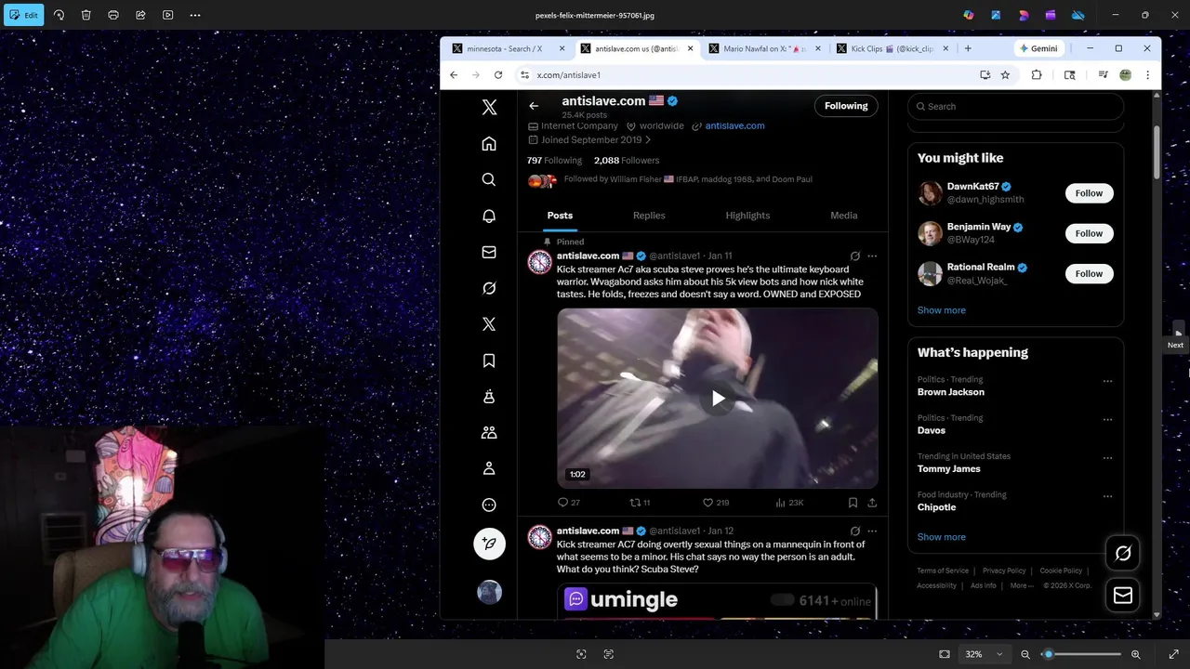Open X Messages envelope in sidebar
Screen dimensions: 1190x669
pyautogui.click(x=489, y=252)
